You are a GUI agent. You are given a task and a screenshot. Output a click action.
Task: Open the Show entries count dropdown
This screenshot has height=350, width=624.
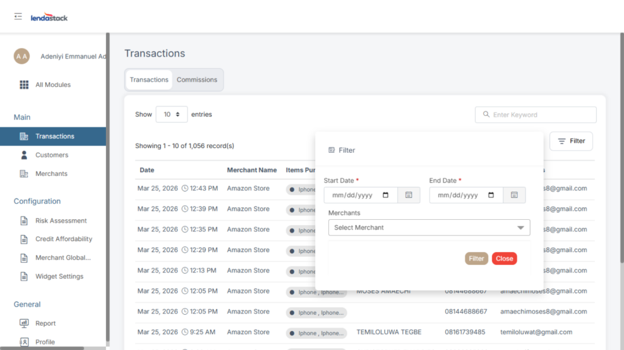[x=171, y=114]
